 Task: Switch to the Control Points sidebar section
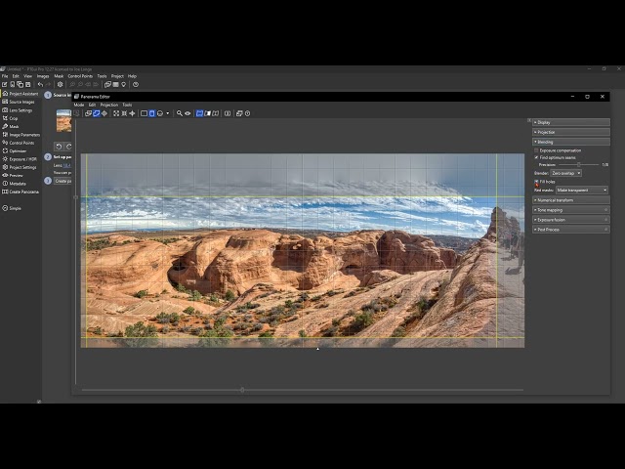19,143
